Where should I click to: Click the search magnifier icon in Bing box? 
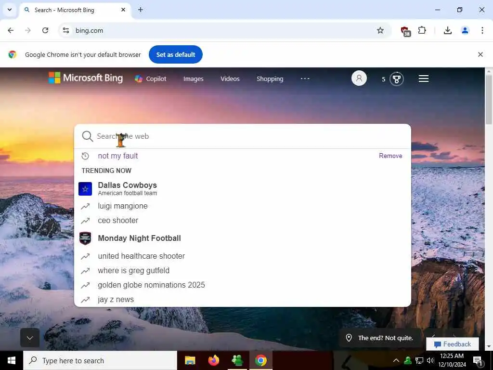(87, 136)
